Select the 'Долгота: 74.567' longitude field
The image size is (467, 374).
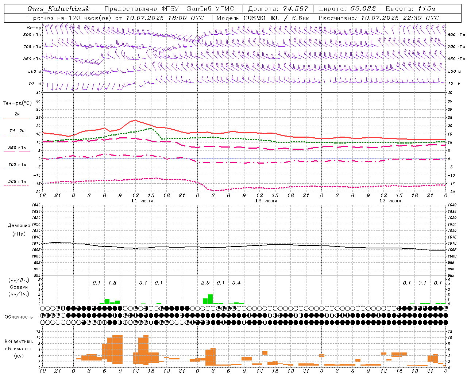coord(278,9)
